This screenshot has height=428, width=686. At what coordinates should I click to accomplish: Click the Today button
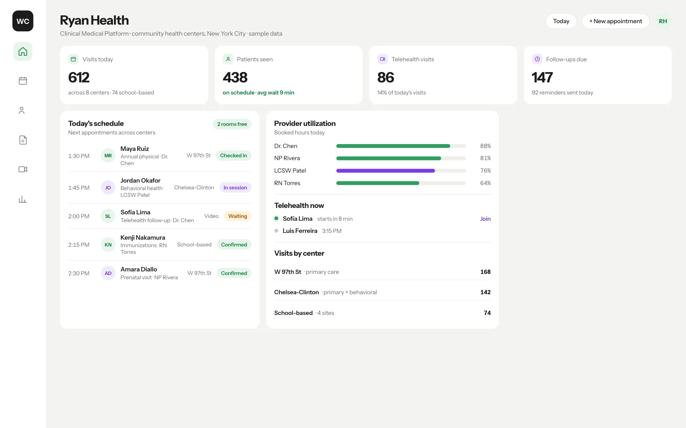coord(561,21)
